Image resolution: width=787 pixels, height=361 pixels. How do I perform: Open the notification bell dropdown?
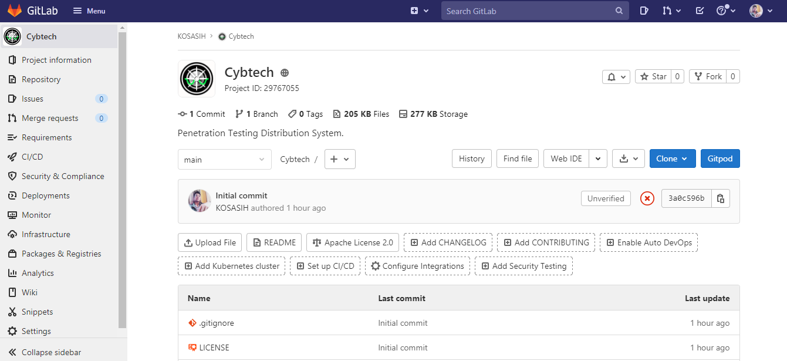616,76
